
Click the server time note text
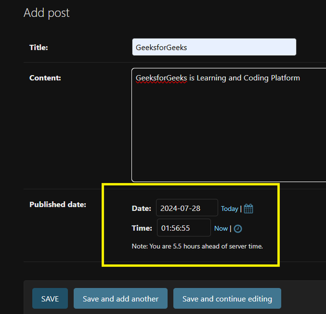(x=197, y=246)
